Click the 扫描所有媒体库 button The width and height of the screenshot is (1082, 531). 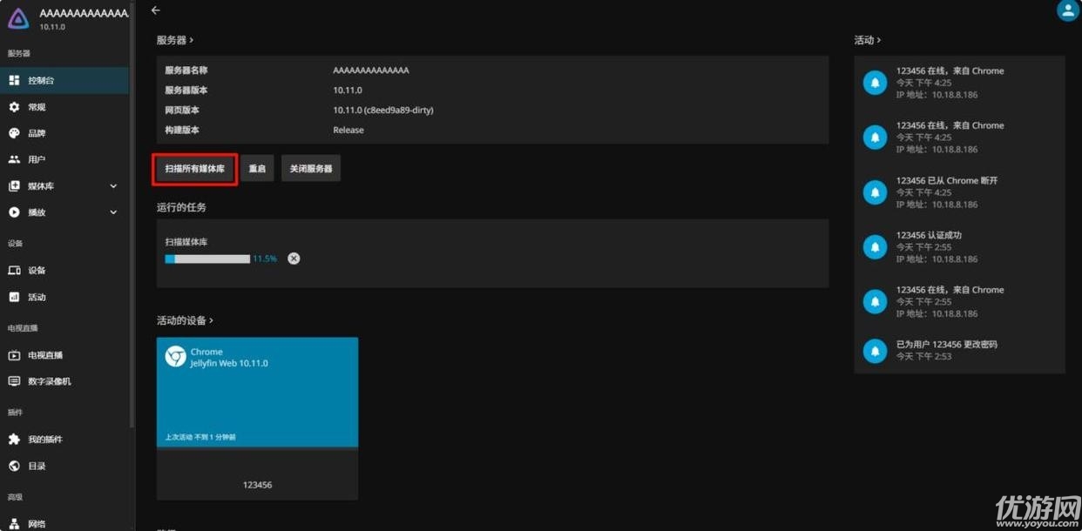195,169
